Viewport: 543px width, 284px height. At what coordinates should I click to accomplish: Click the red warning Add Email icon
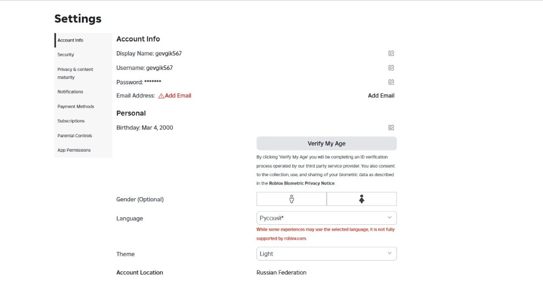[161, 96]
